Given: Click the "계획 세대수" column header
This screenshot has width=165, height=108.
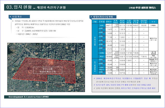Looking at the screenshot, I should (115, 21).
